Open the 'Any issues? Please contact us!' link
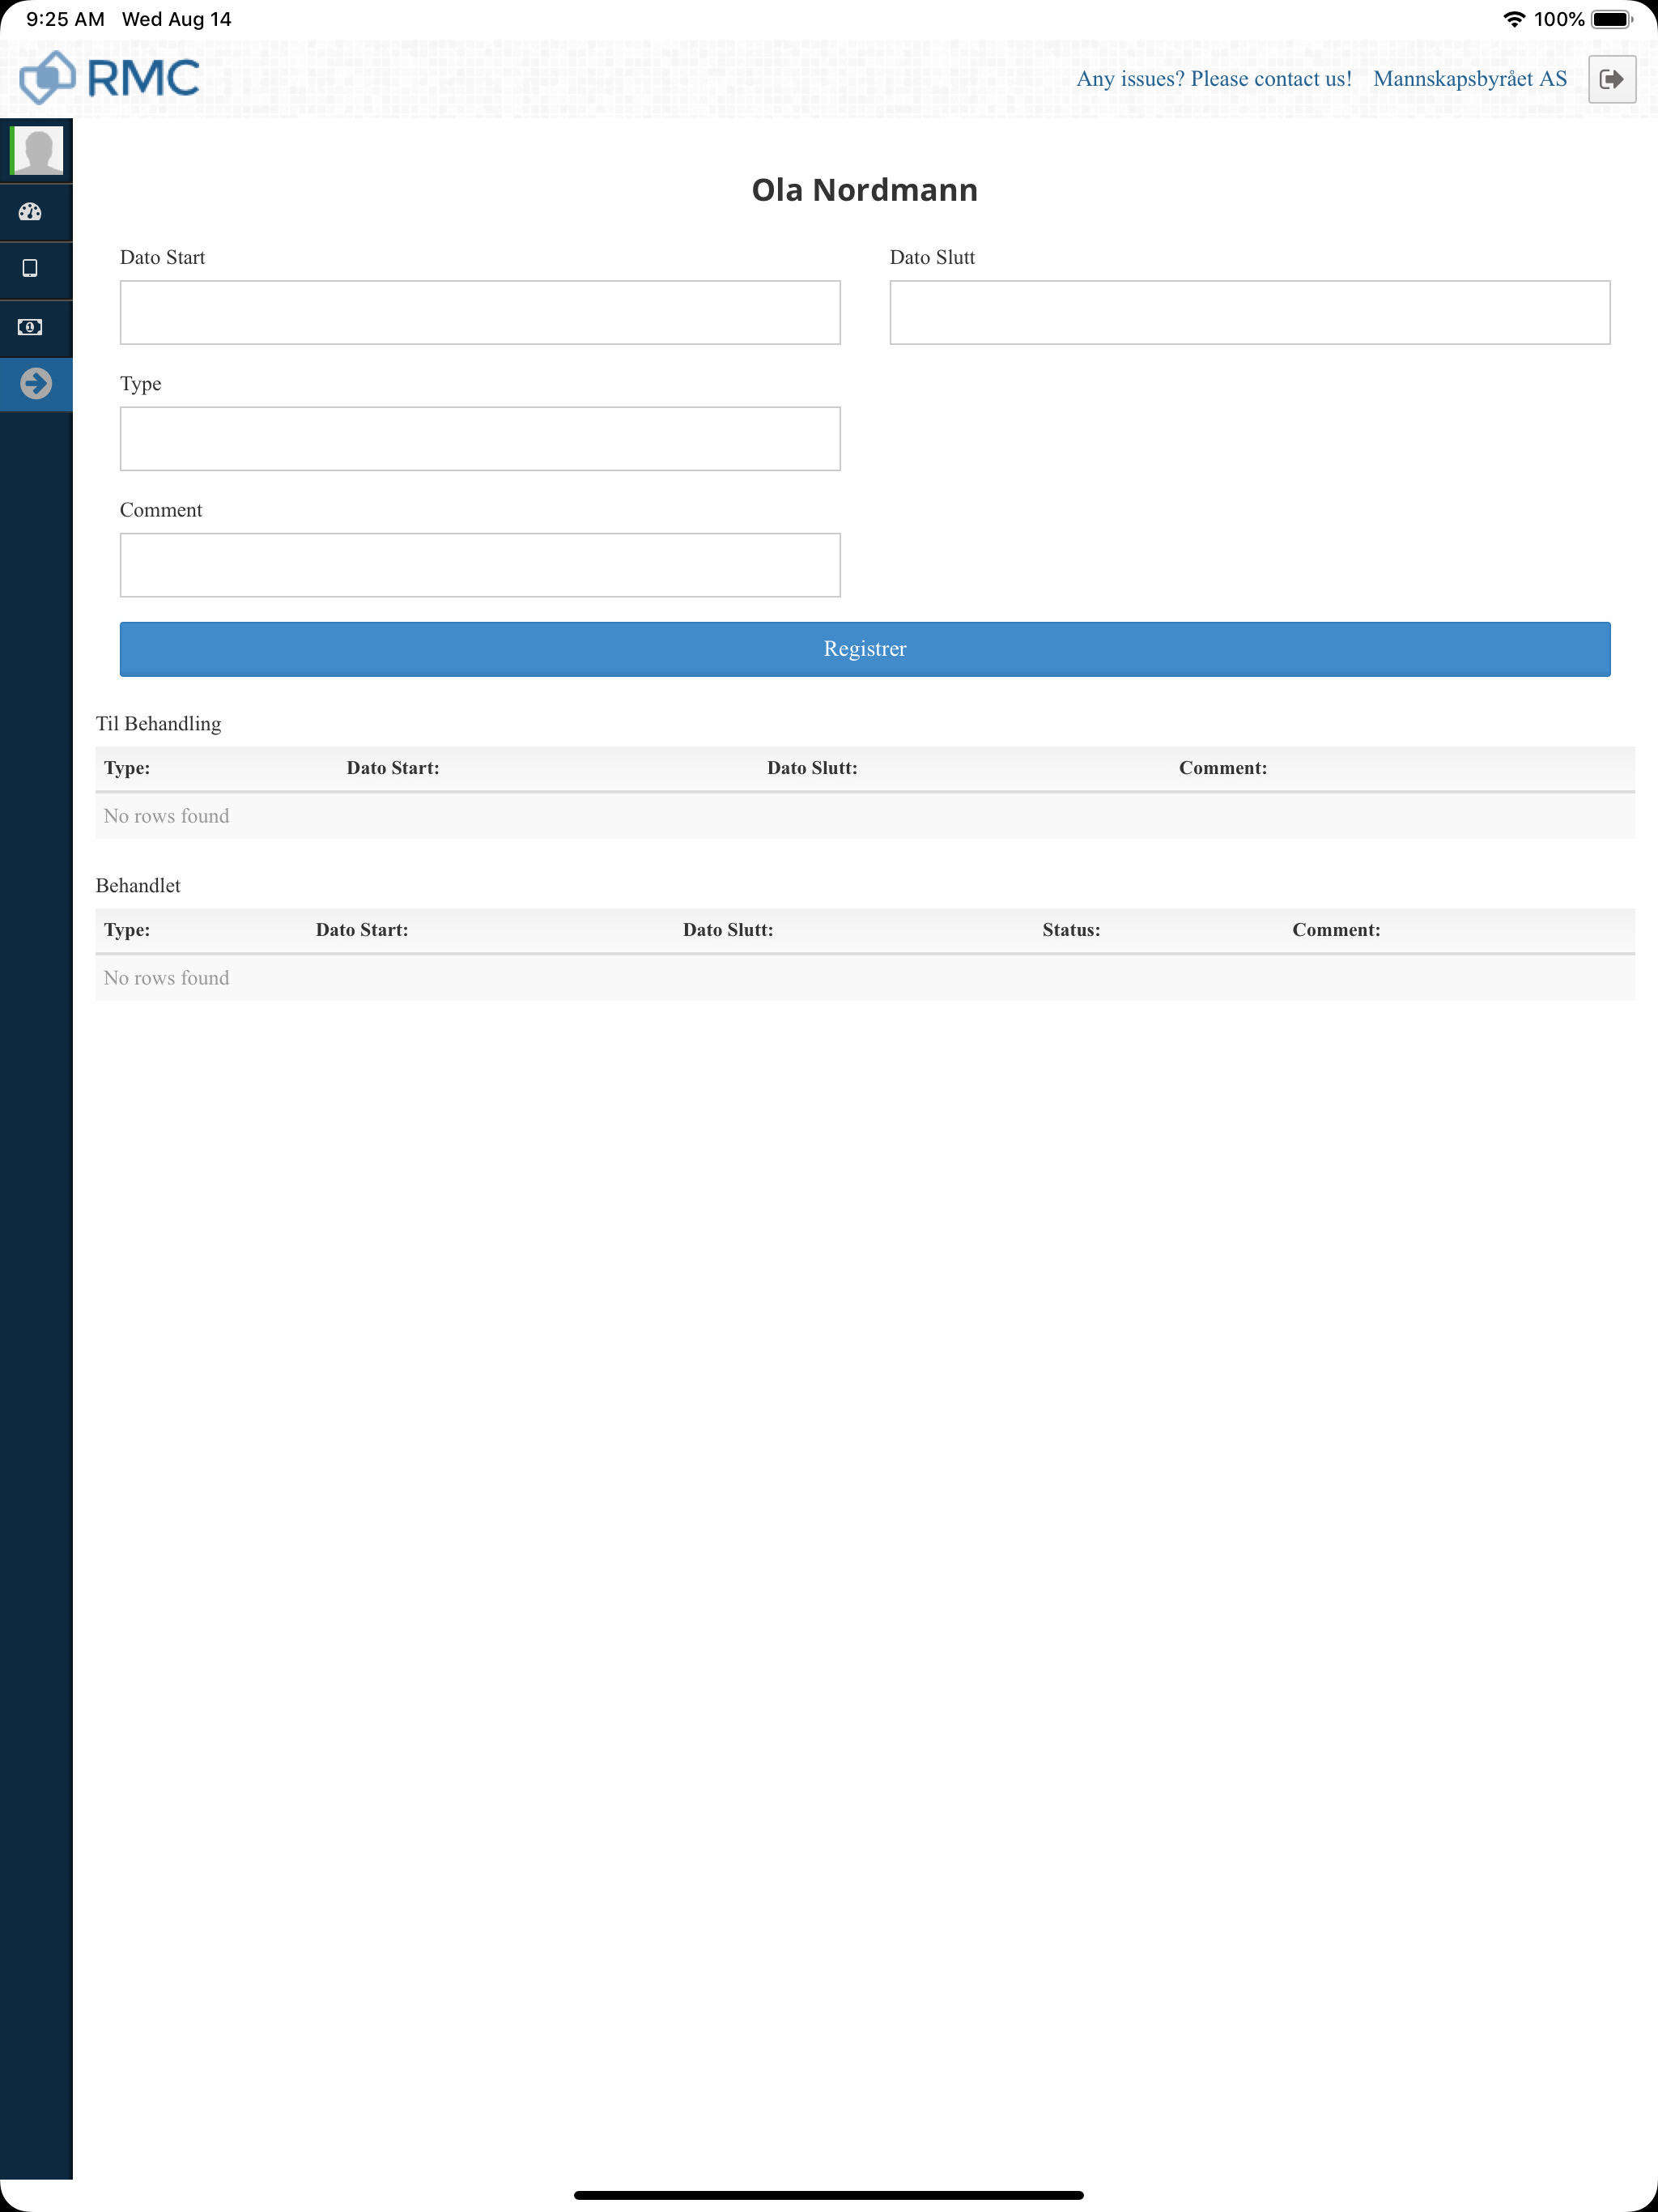Screen dimensions: 1658x2212 [x=1214, y=79]
